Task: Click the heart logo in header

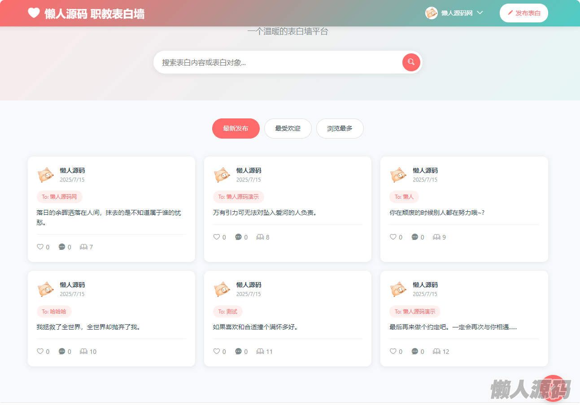Action: 34,13
